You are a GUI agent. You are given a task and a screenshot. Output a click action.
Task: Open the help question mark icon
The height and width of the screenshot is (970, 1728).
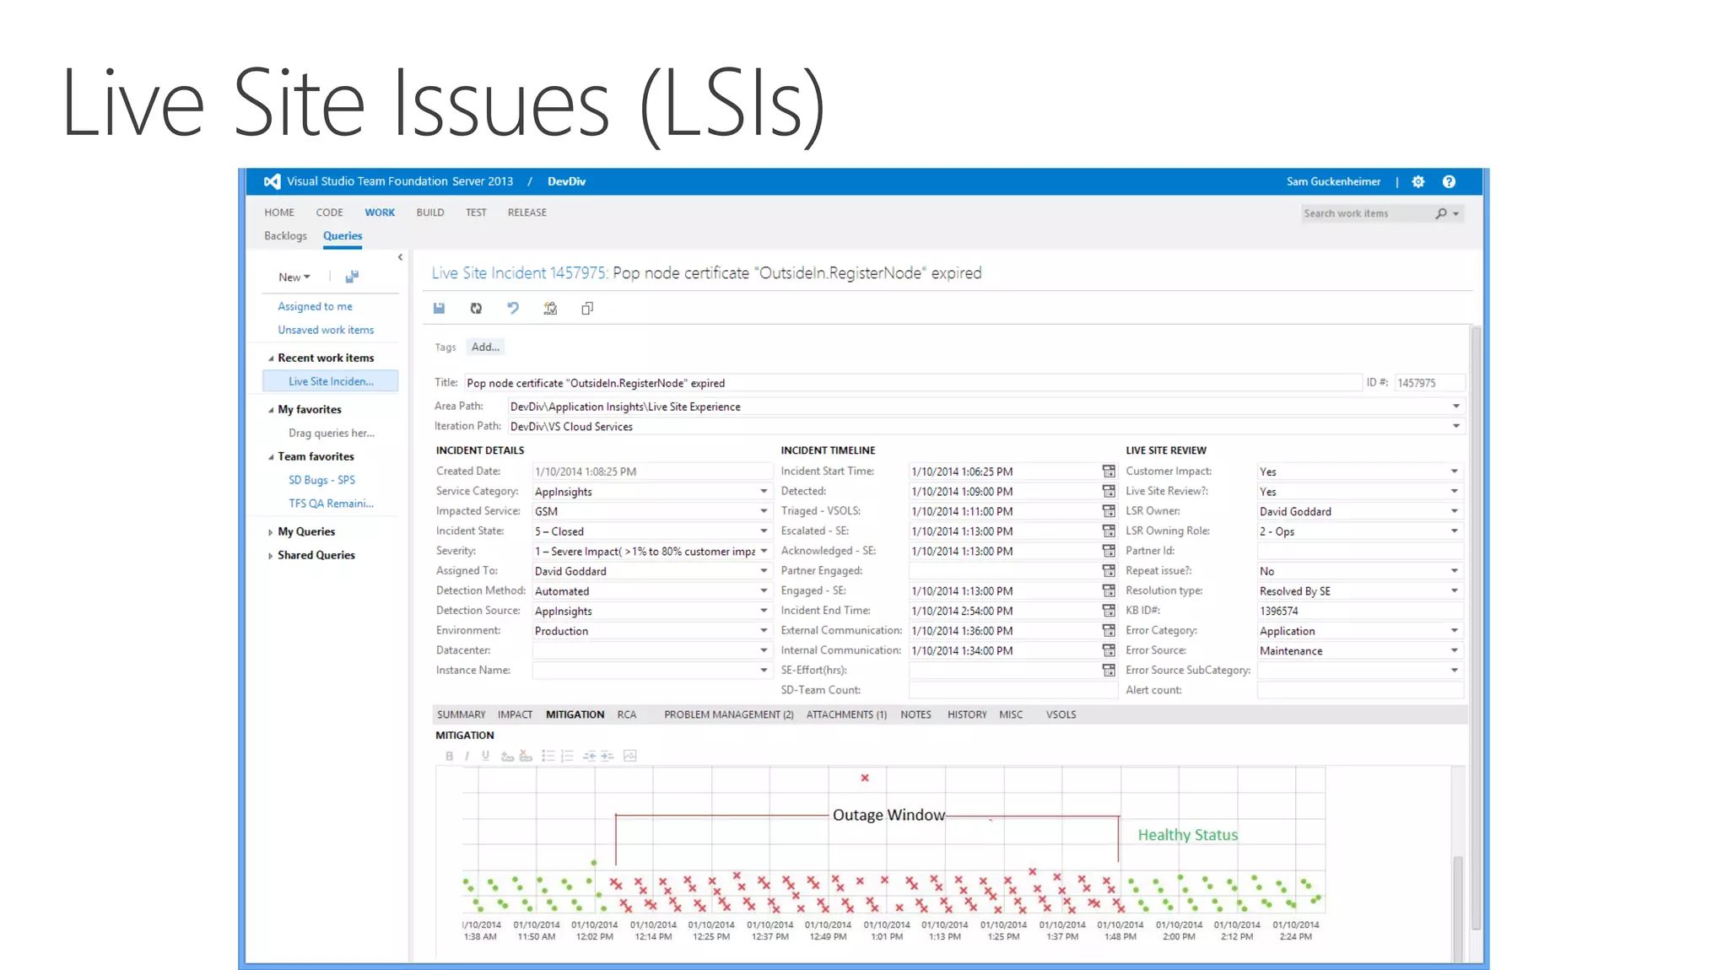tap(1449, 181)
